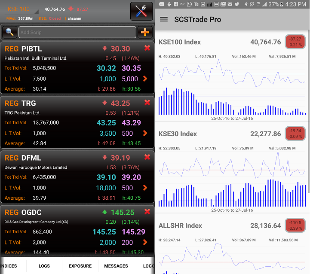The height and width of the screenshot is (274, 310).
Task: Expand PIBTL details with orange chevron
Action: tap(145, 79)
